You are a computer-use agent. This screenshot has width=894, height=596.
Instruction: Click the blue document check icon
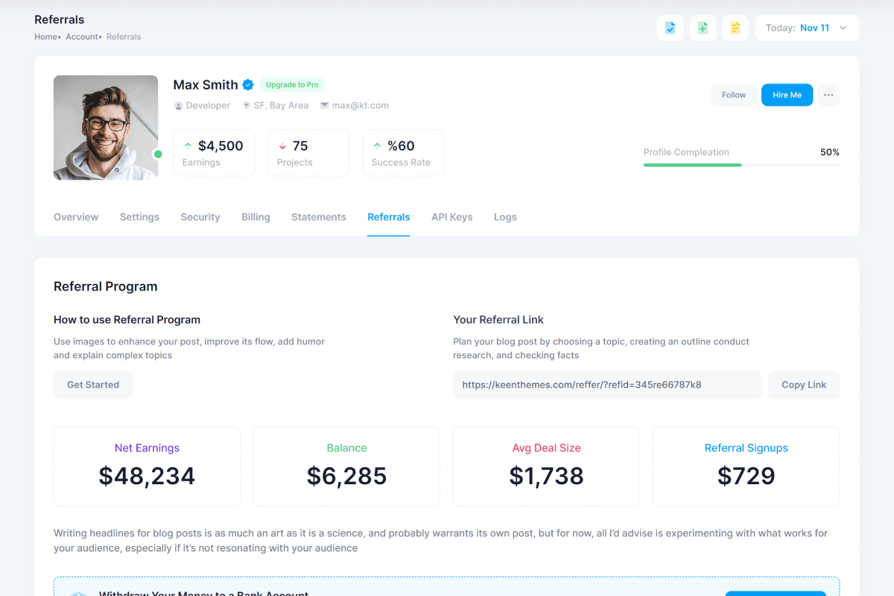(x=670, y=28)
